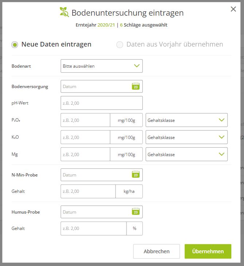
Task: Click the Humus-Probe label
Action: (x=26, y=212)
